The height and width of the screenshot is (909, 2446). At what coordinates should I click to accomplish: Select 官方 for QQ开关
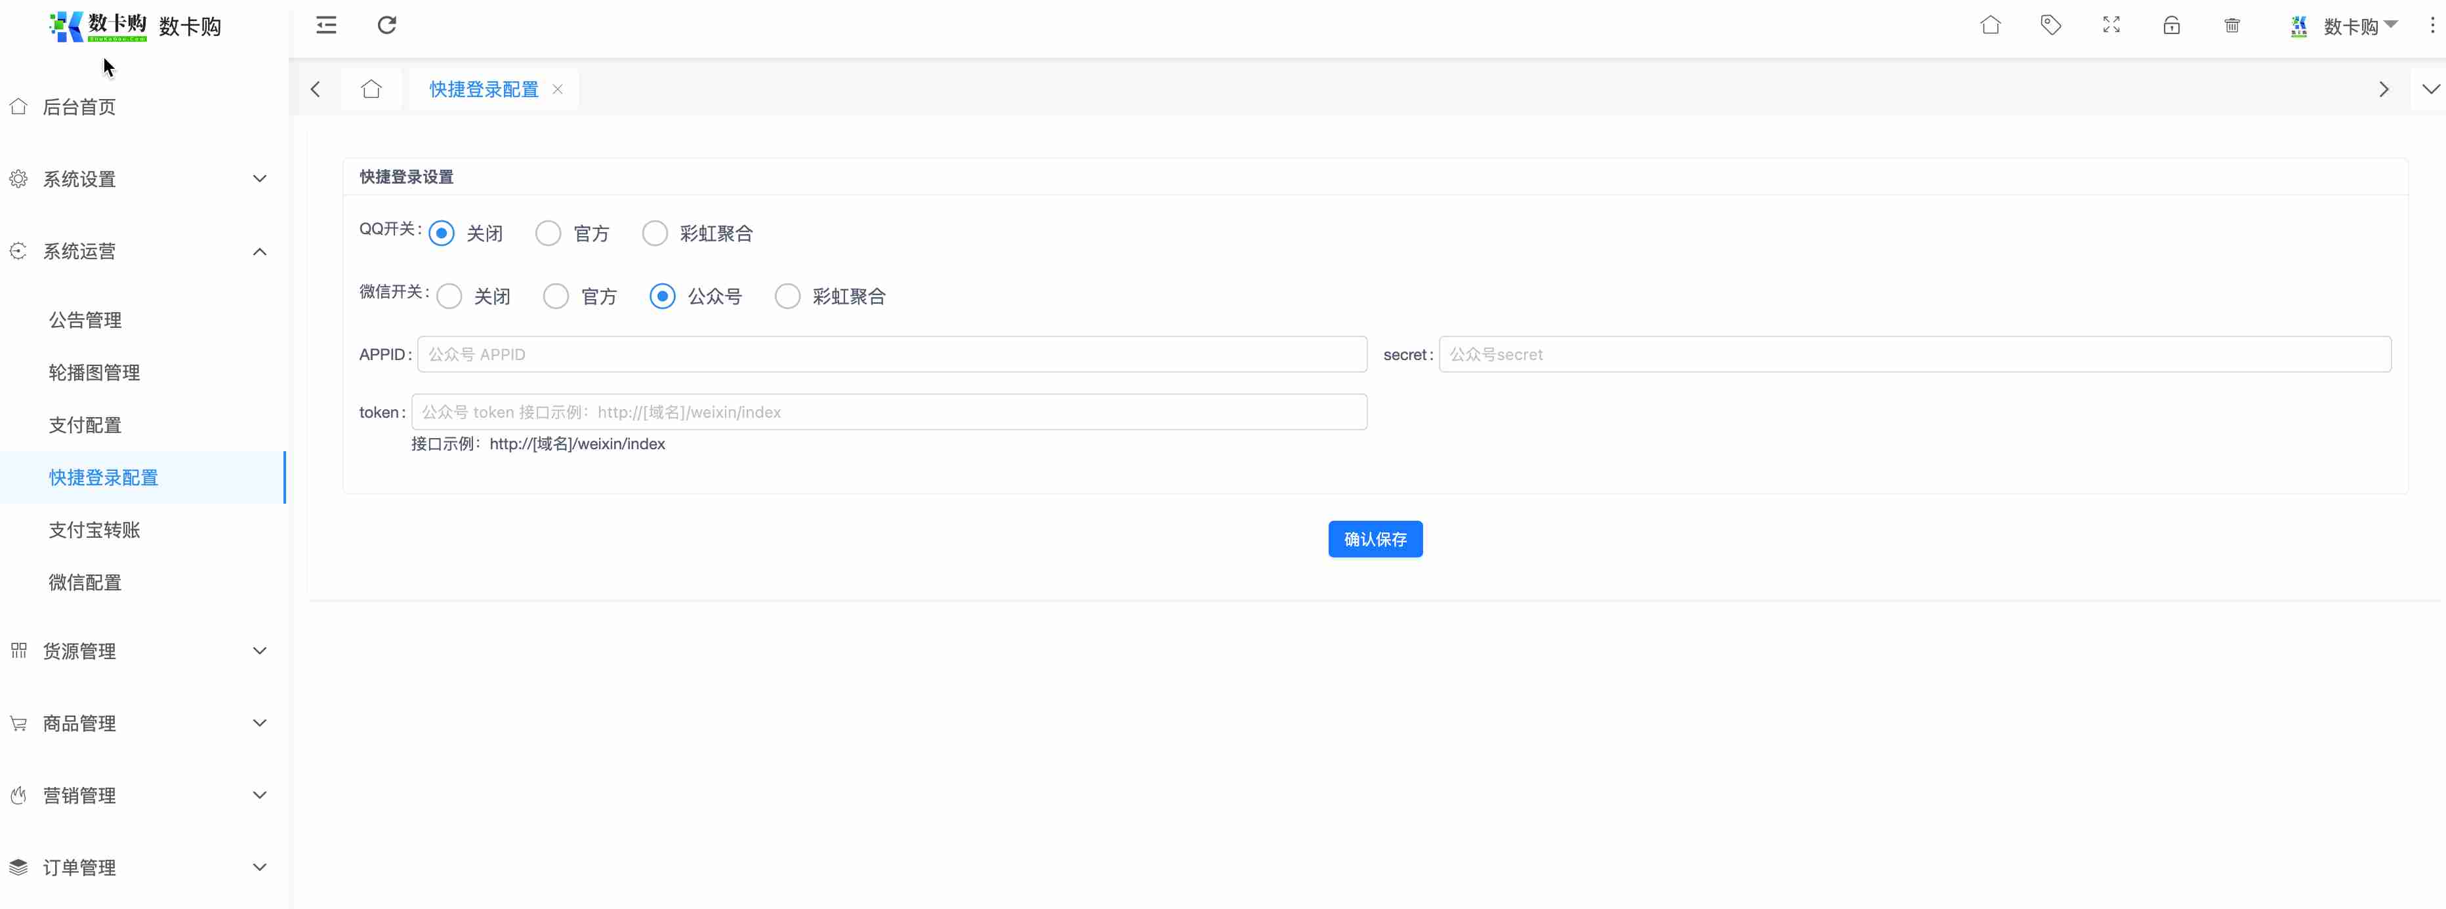549,233
